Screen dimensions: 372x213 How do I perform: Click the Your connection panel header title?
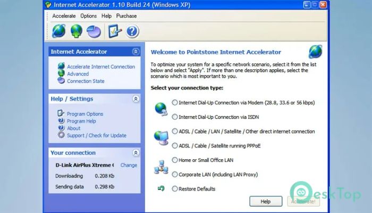pyautogui.click(x=73, y=153)
